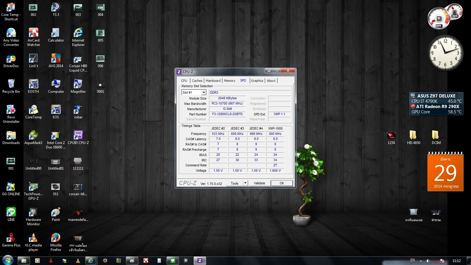Click the XMP-1600 voltage value 1.600 V
The height and width of the screenshot is (265, 471).
275,170
